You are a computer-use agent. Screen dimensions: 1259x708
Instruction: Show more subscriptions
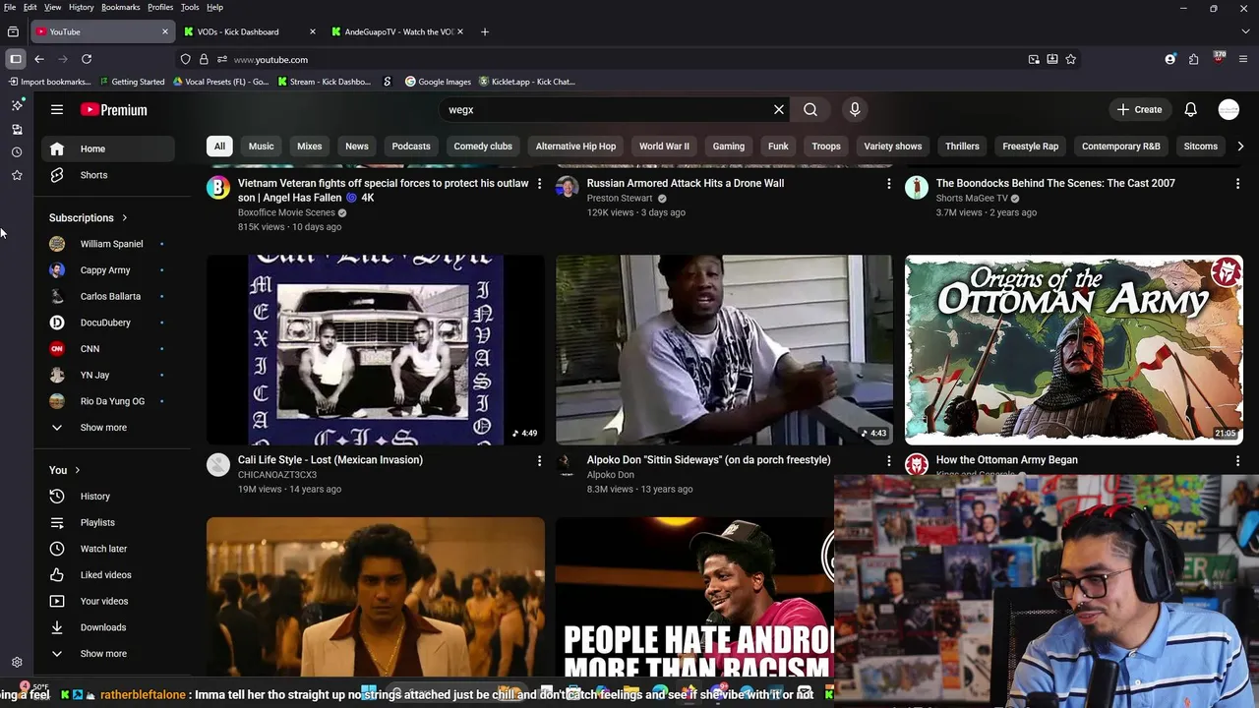pos(108,428)
